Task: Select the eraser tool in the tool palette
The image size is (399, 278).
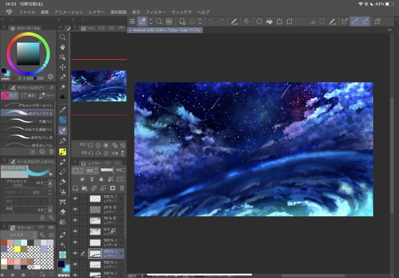Action: [63, 211]
